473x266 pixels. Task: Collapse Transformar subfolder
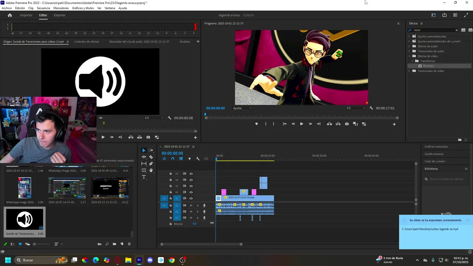tap(412, 61)
